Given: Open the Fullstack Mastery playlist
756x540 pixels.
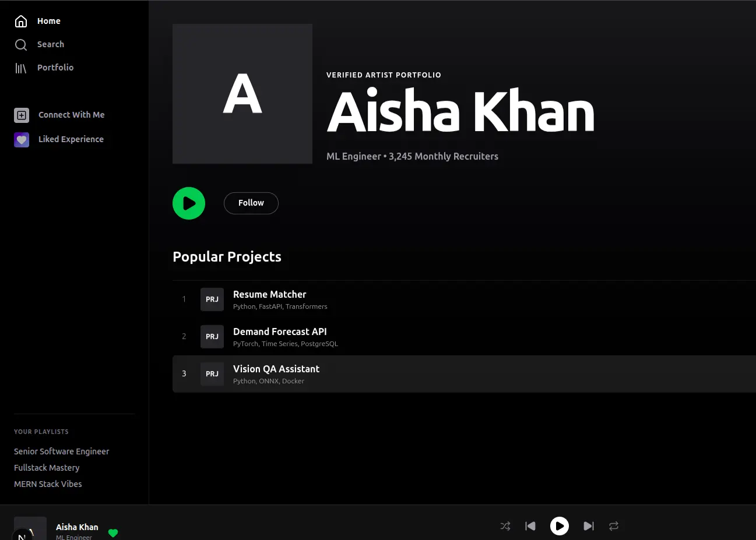Looking at the screenshot, I should tap(47, 468).
